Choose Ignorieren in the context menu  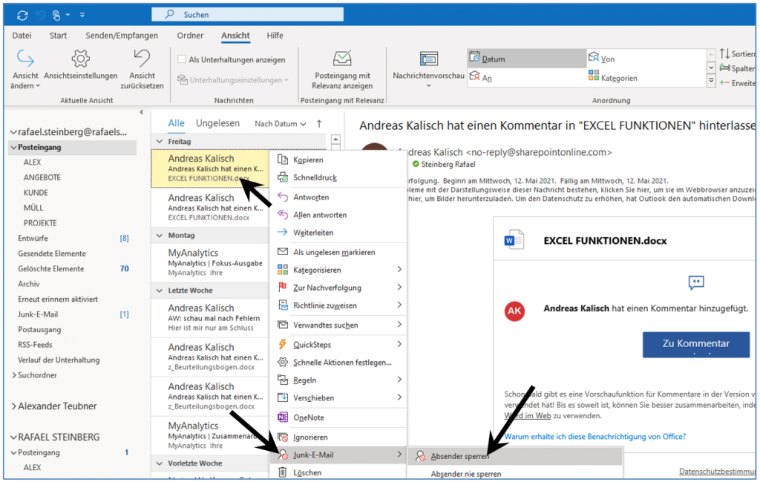[x=338, y=438]
